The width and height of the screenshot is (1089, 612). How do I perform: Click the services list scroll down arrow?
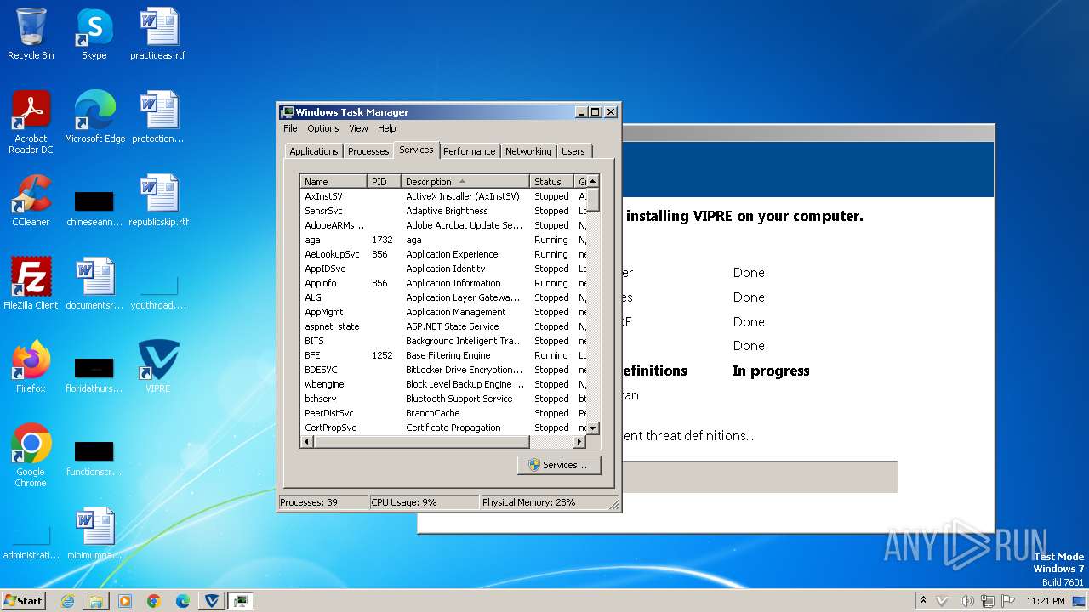click(593, 428)
